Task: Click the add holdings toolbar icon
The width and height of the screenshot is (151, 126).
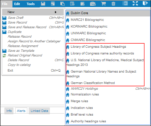Action: click(83, 4)
